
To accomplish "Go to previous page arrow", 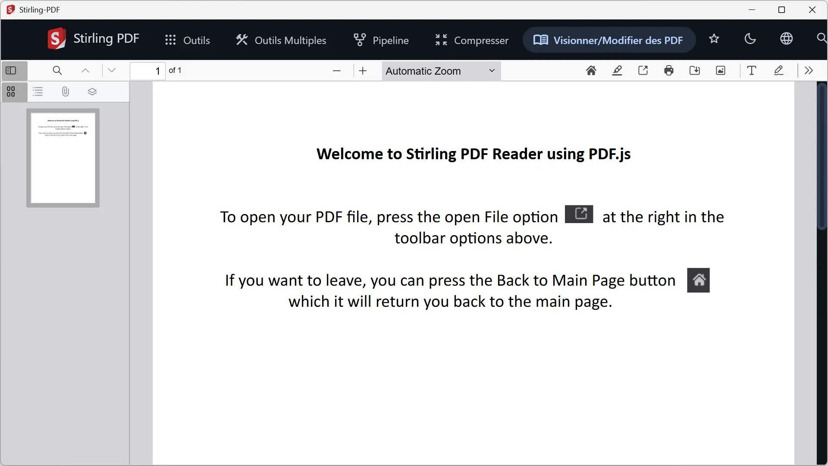I will coord(85,71).
